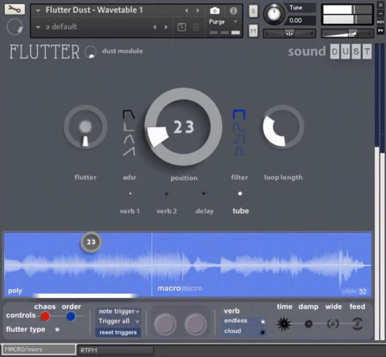Select the top ADSR envelope shape
Viewport: 386px width, 357px height.
tap(129, 114)
